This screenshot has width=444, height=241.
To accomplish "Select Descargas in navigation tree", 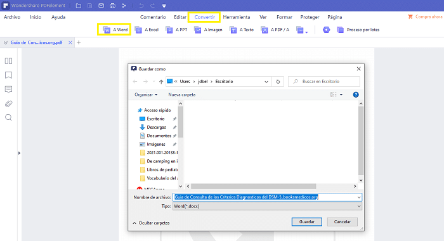I will point(156,127).
